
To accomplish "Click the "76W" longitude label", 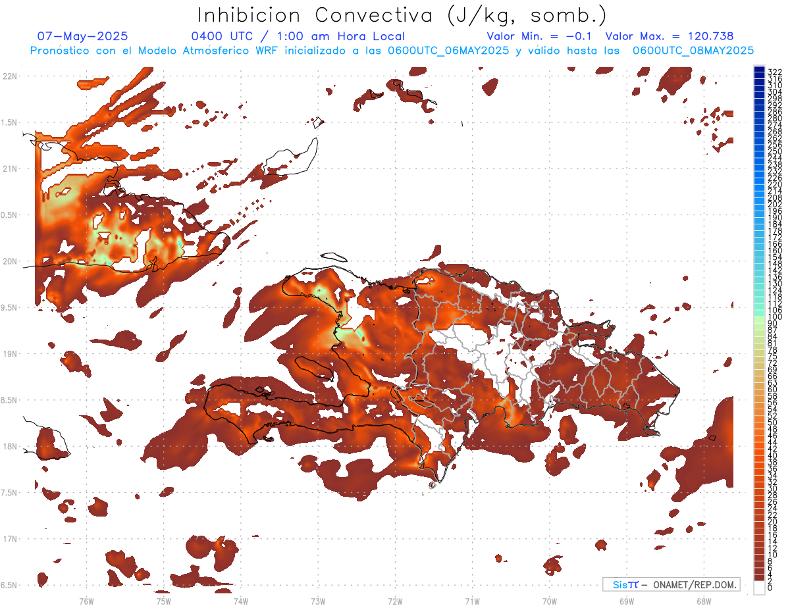I will 86,601.
